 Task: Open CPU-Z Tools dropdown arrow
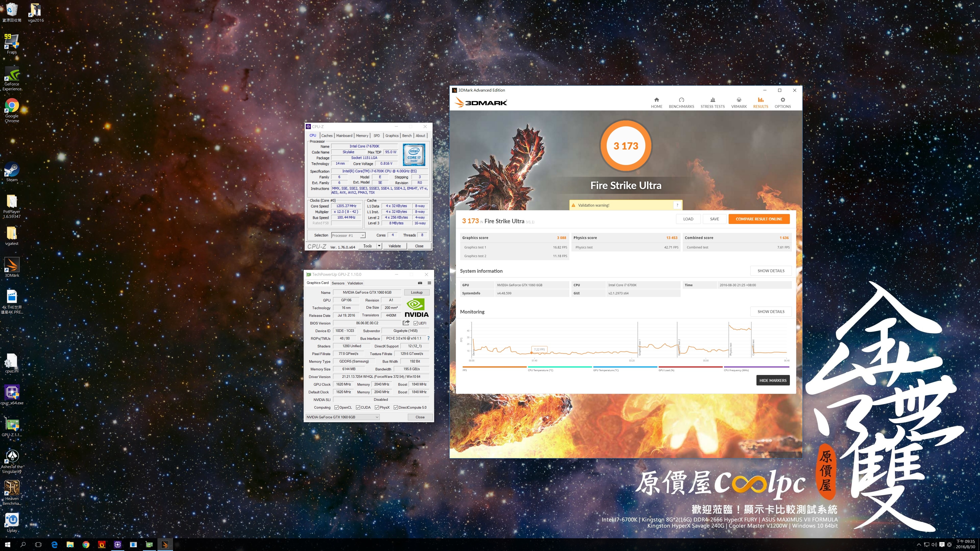(x=379, y=246)
